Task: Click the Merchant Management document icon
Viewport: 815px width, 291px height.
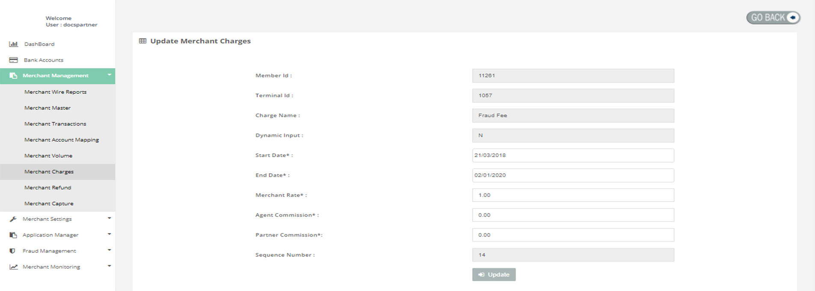Action: click(x=13, y=76)
